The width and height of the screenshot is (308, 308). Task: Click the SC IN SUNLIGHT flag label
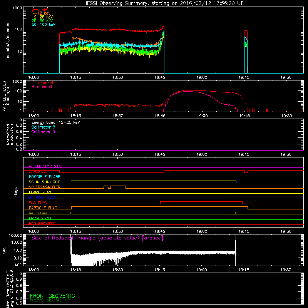click(x=44, y=182)
